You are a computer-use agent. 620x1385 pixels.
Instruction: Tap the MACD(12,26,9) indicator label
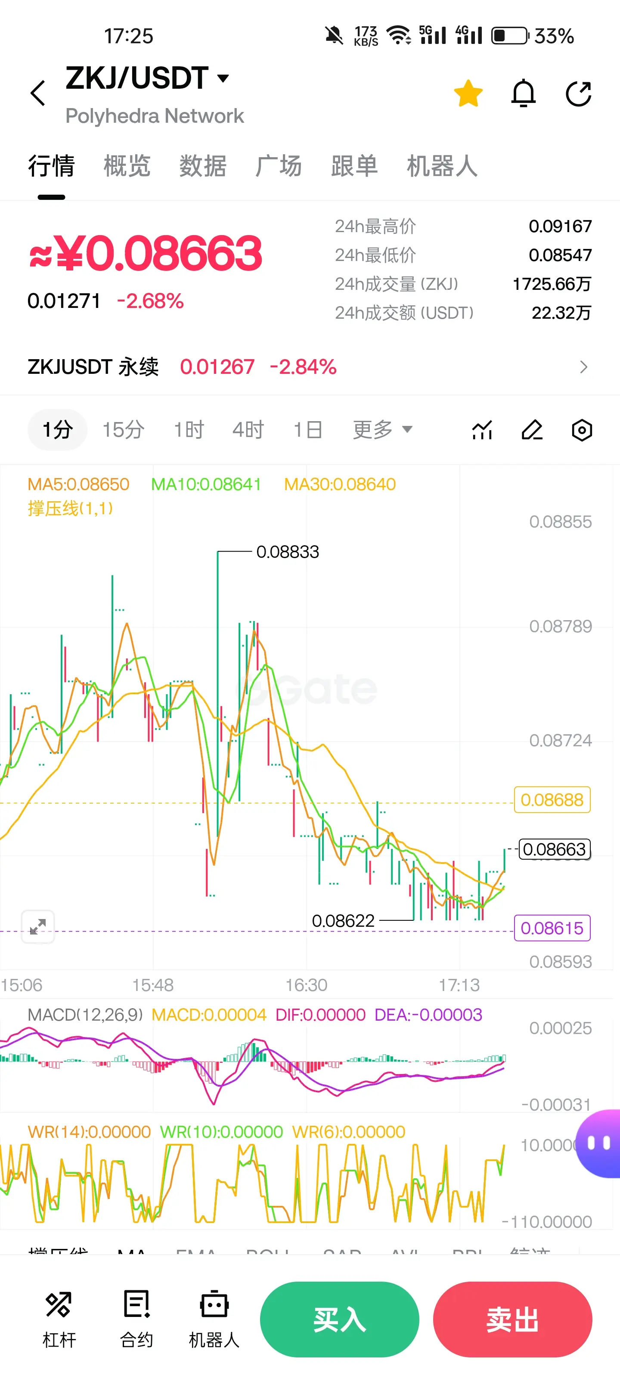86,1014
